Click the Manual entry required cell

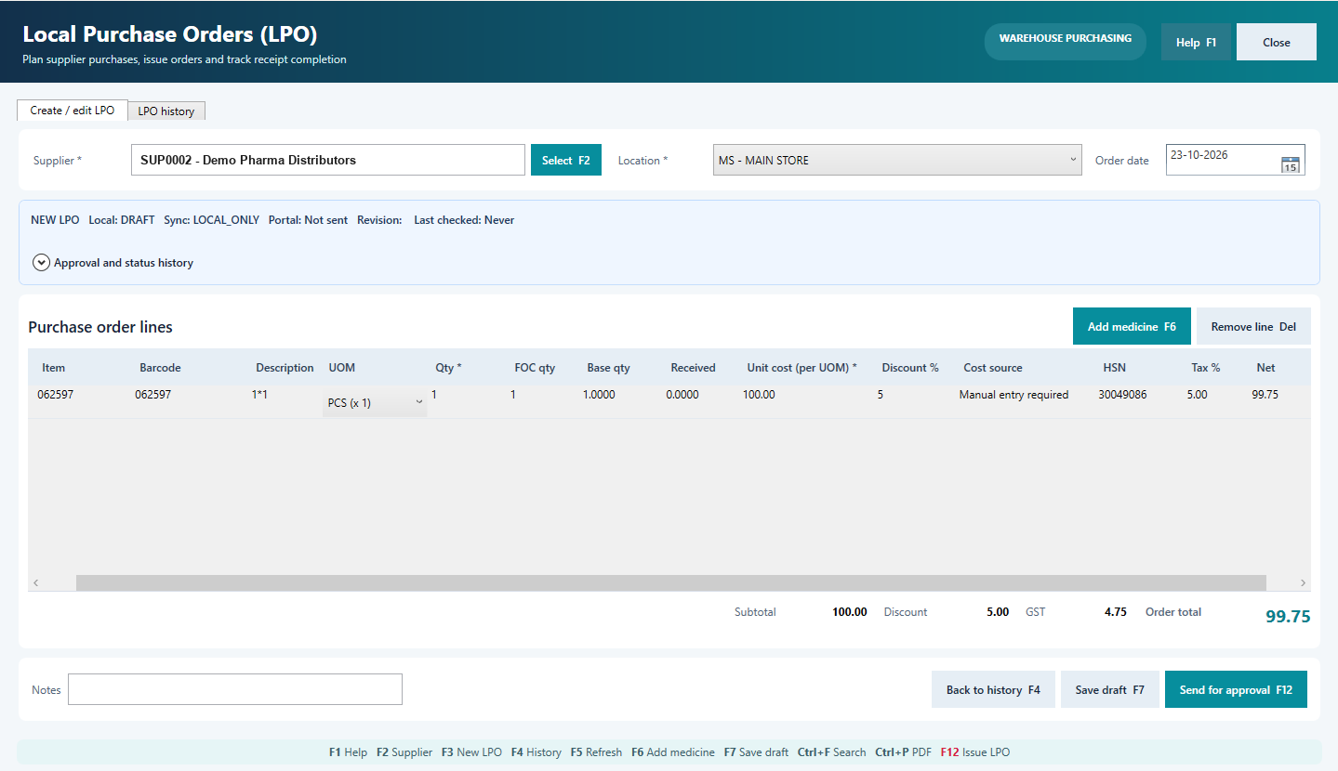[1013, 395]
